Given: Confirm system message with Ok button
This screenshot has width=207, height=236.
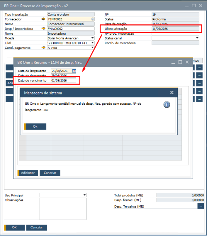Looking at the screenshot, I should (35, 127).
